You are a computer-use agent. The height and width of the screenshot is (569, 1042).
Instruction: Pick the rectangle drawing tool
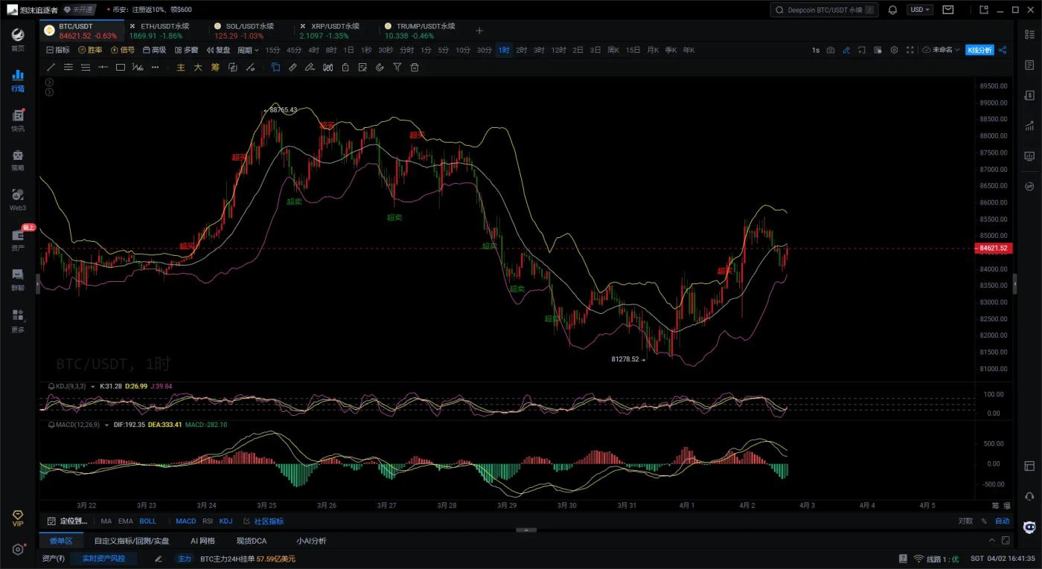(x=120, y=67)
